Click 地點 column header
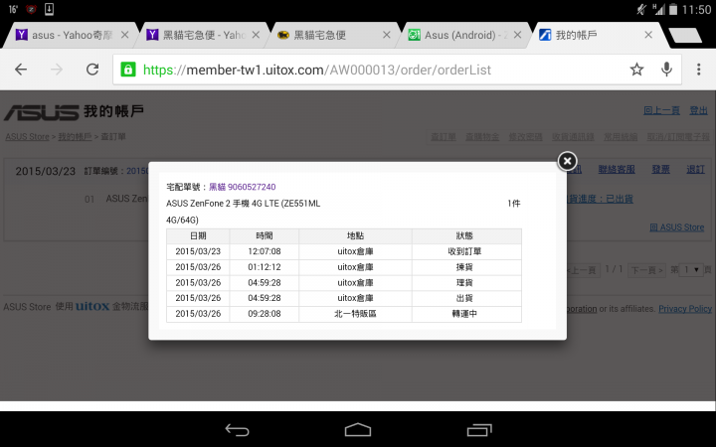The width and height of the screenshot is (716, 447). click(x=355, y=235)
